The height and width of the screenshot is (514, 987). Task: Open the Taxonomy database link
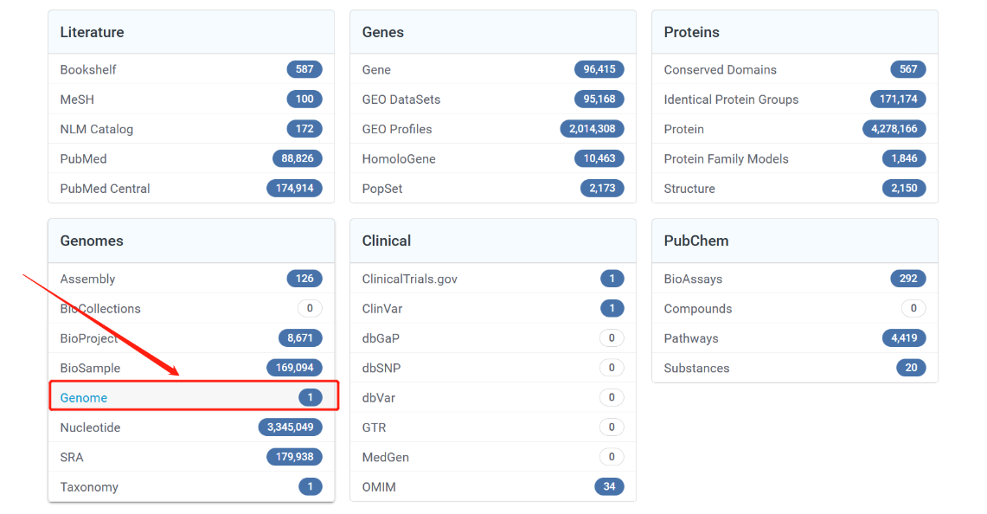click(89, 487)
